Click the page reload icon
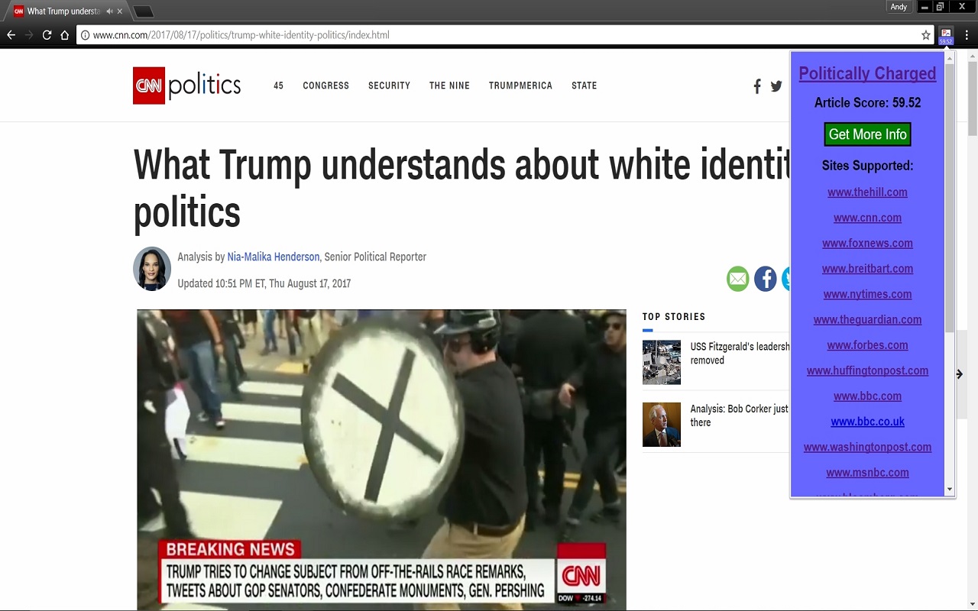 point(47,34)
